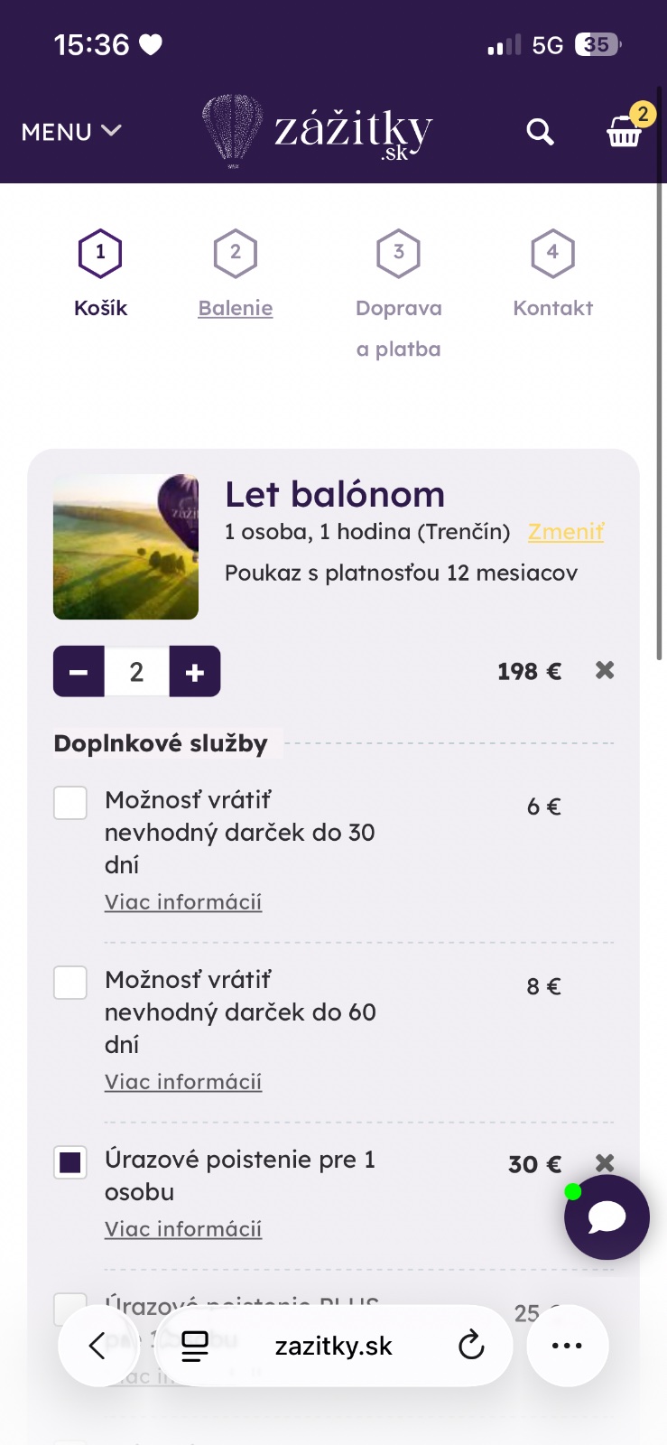Tap the Let balónom product thumbnail
667x1445 pixels.
coord(125,546)
